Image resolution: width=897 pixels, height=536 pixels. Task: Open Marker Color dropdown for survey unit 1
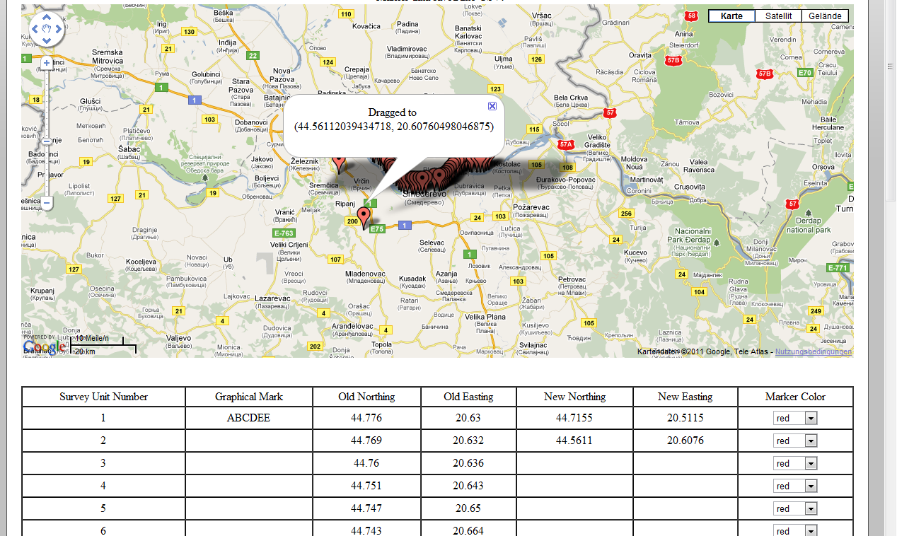[x=795, y=419]
